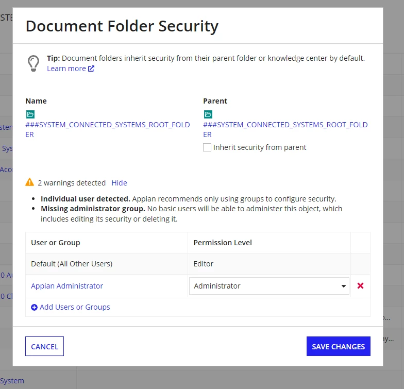This screenshot has height=389, width=404.
Task: Enable Inherit security from parent checkbox
Action: (x=207, y=147)
